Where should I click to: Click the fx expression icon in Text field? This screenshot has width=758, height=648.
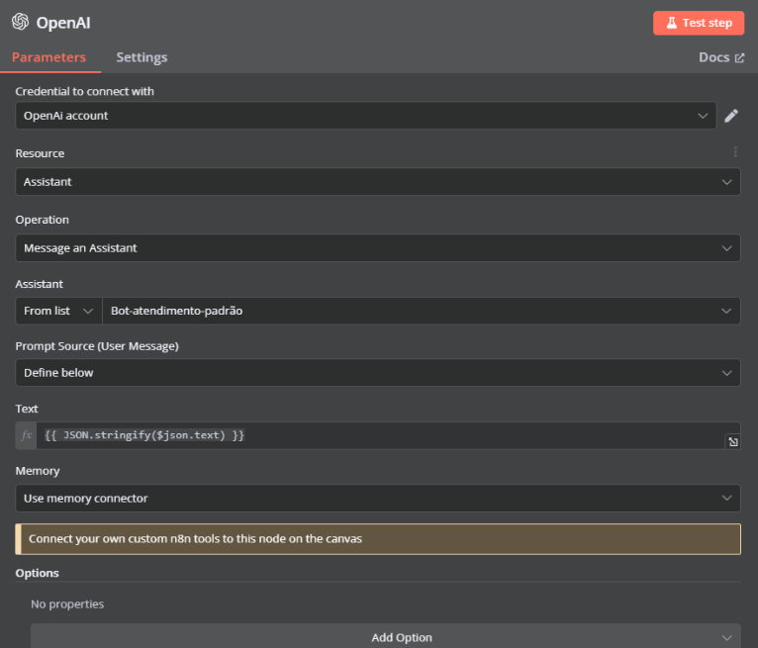coord(26,435)
